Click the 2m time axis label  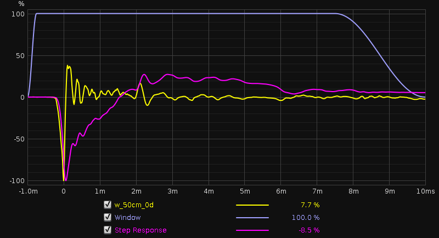click(x=136, y=191)
